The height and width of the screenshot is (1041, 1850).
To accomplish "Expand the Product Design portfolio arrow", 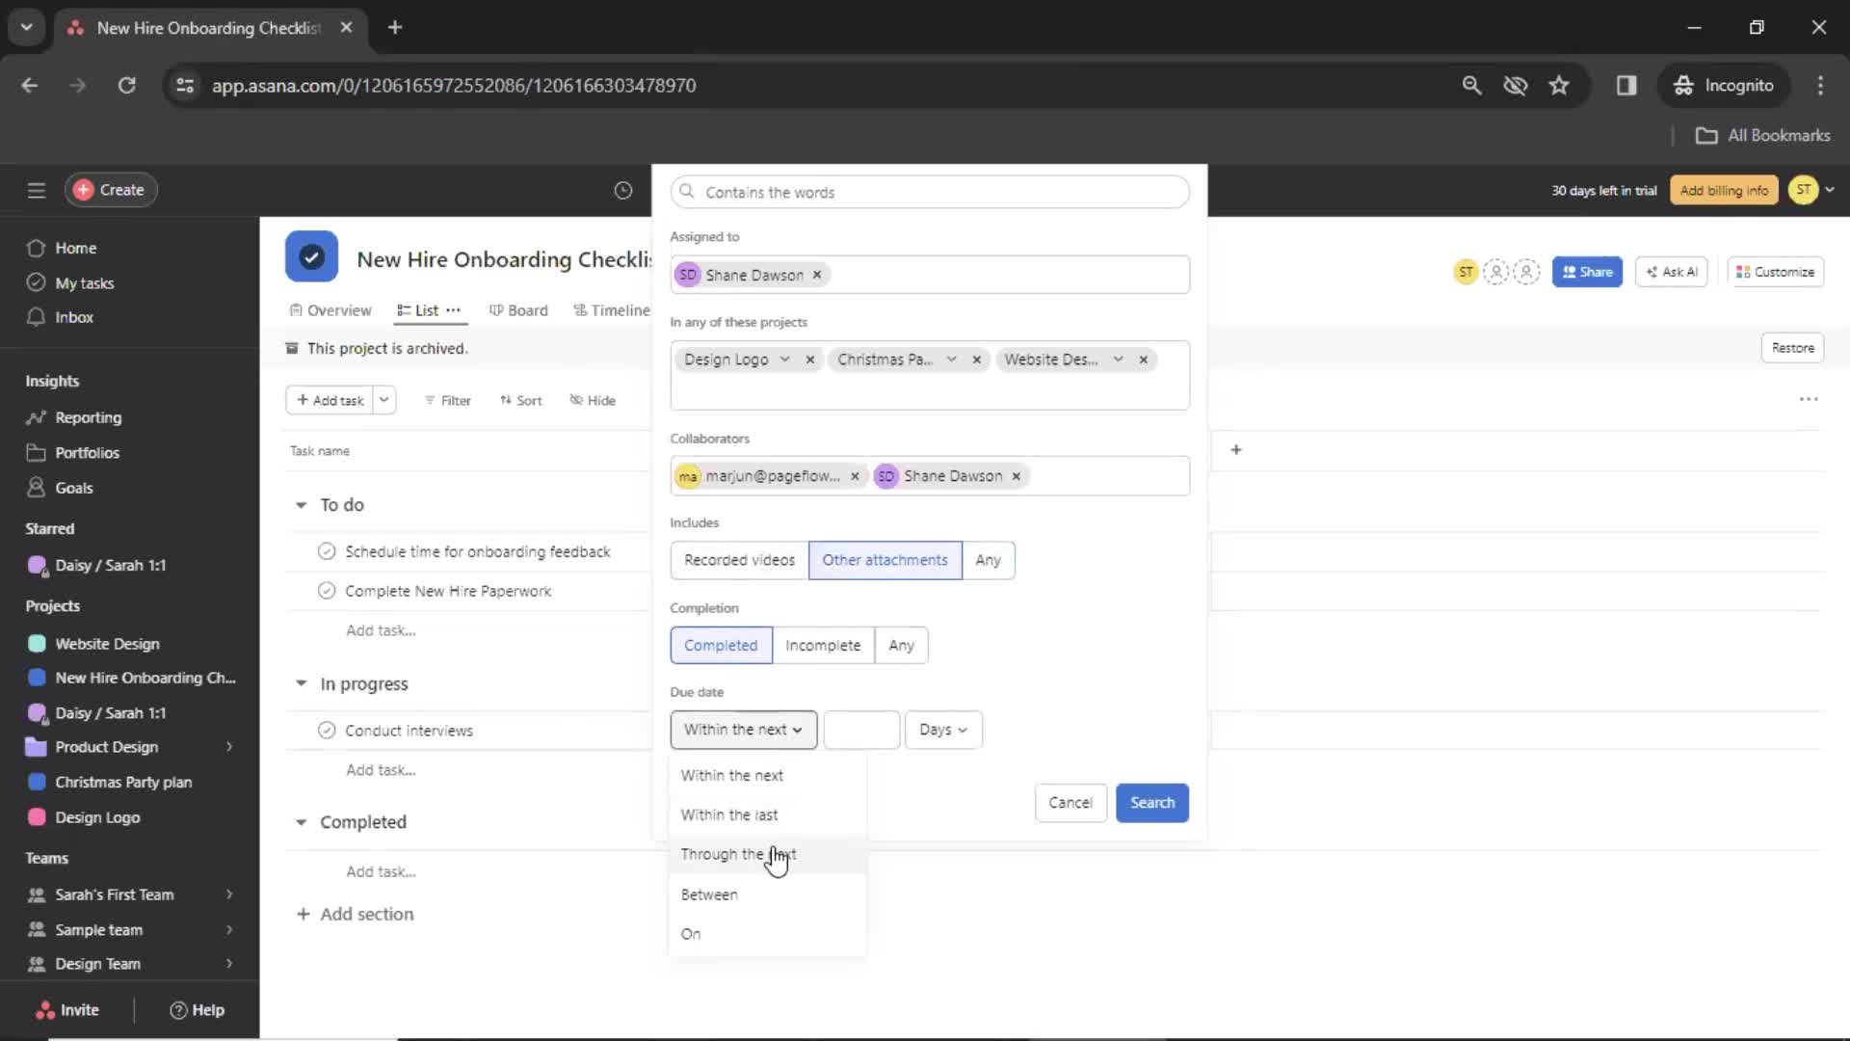I will click(x=229, y=747).
